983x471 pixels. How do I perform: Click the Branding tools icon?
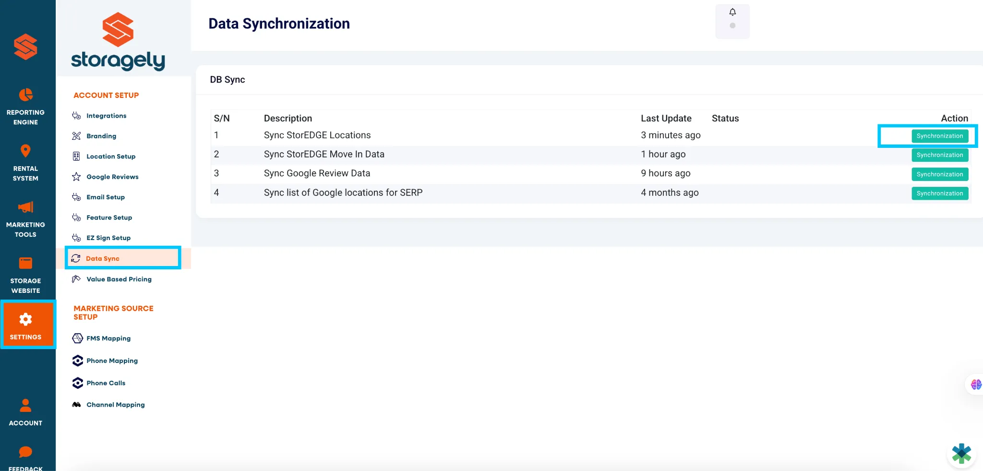pyautogui.click(x=76, y=136)
